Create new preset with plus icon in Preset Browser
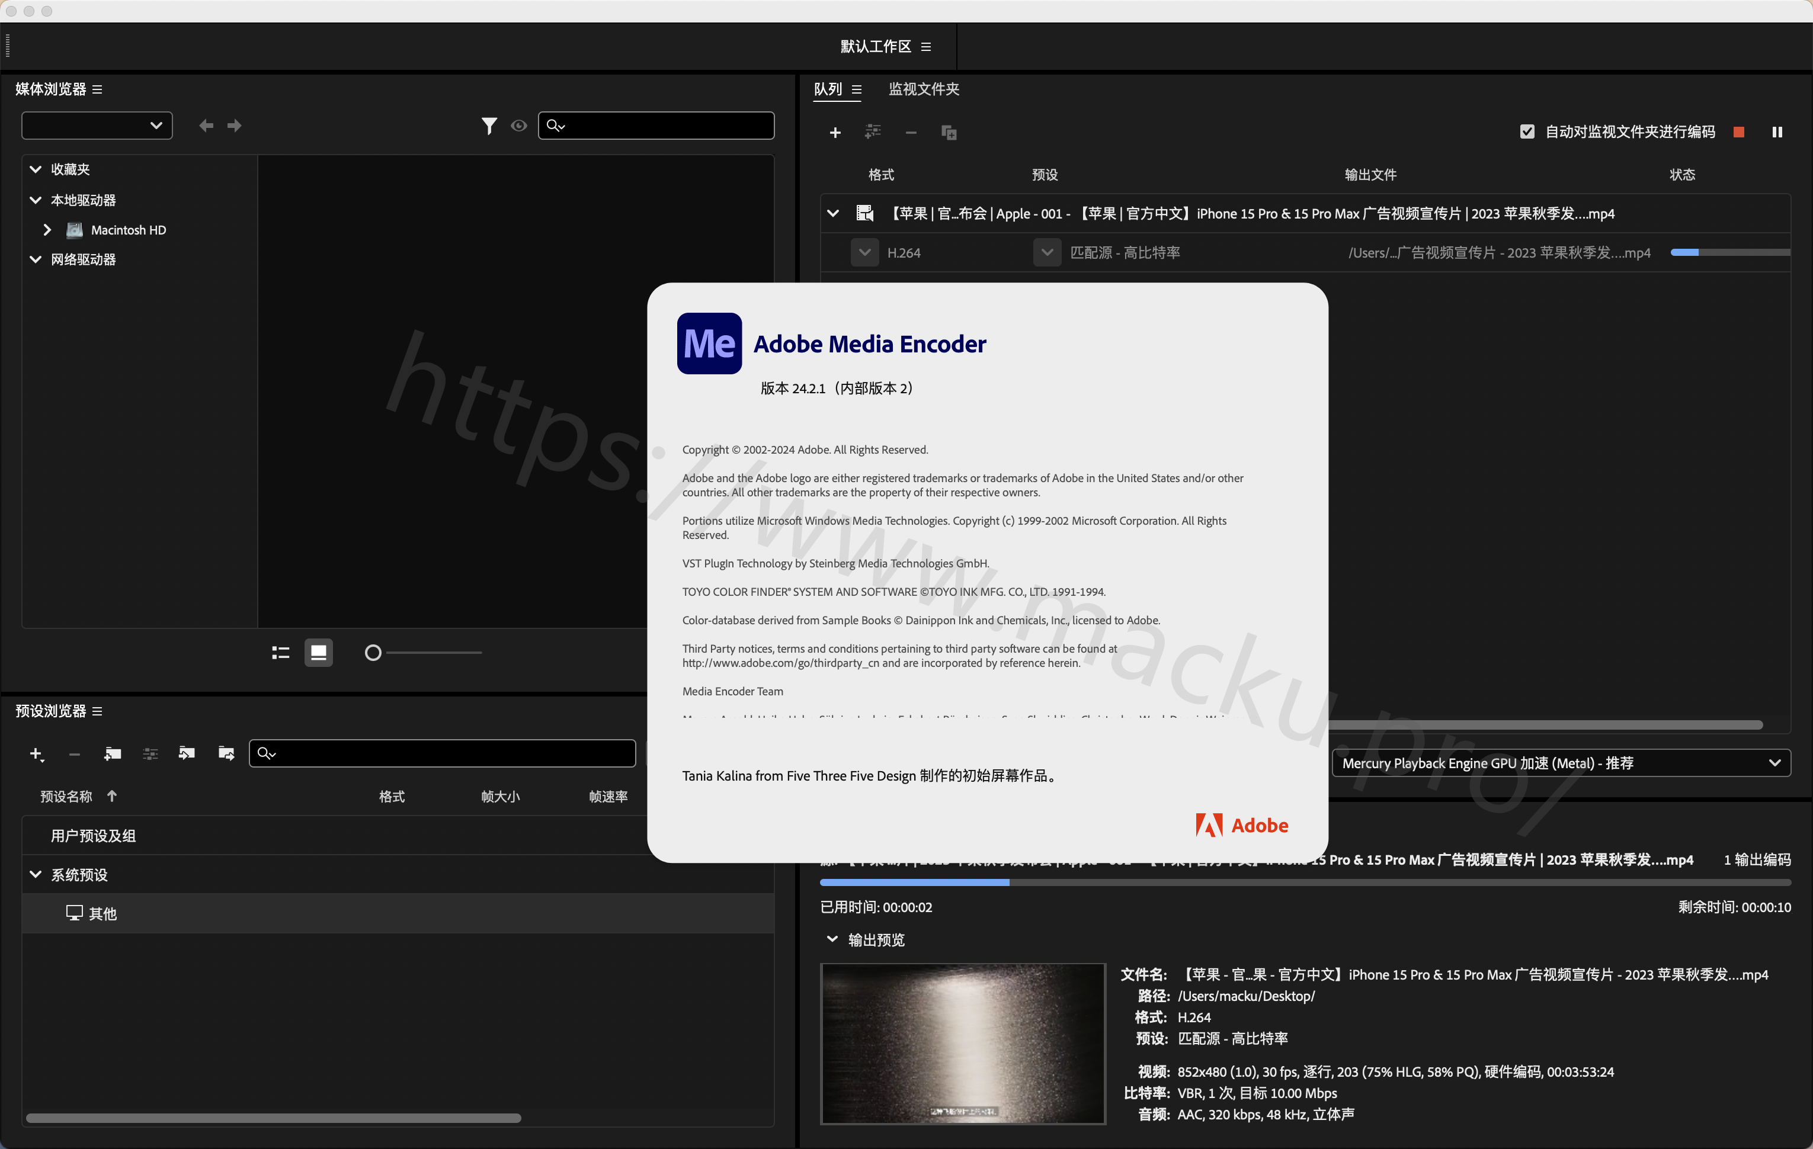The width and height of the screenshot is (1813, 1149). 36,753
